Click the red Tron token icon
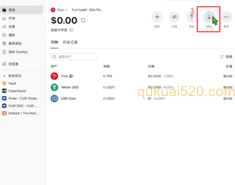This screenshot has width=235, height=185. (x=54, y=76)
